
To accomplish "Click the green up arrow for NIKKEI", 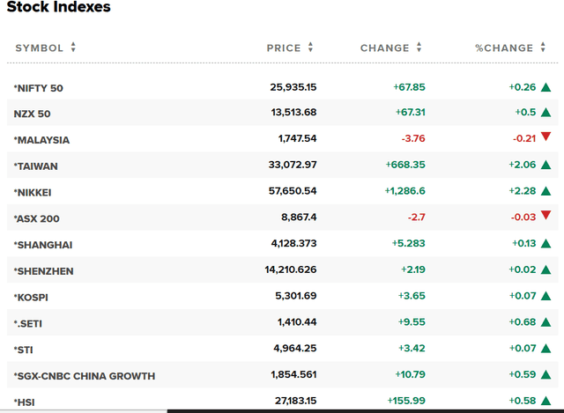I will coord(546,191).
